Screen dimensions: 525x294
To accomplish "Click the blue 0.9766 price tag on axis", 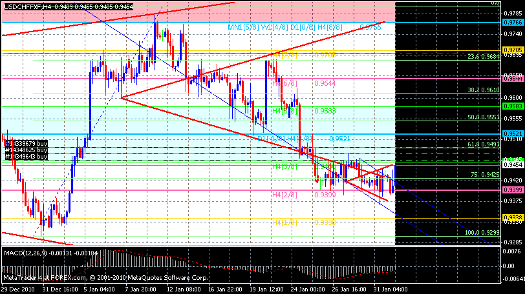I will click(x=513, y=23).
